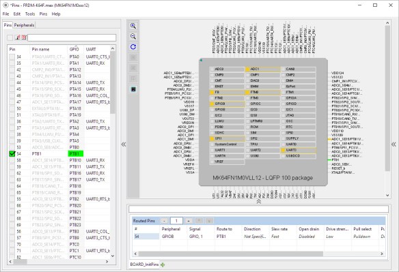This screenshot has height=272, width=399.
Task: Open the Direction cell Not Specified
Action: 255,236
